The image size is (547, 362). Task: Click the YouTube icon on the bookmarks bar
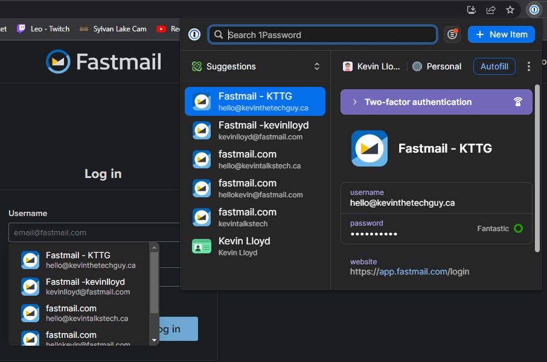pos(161,28)
